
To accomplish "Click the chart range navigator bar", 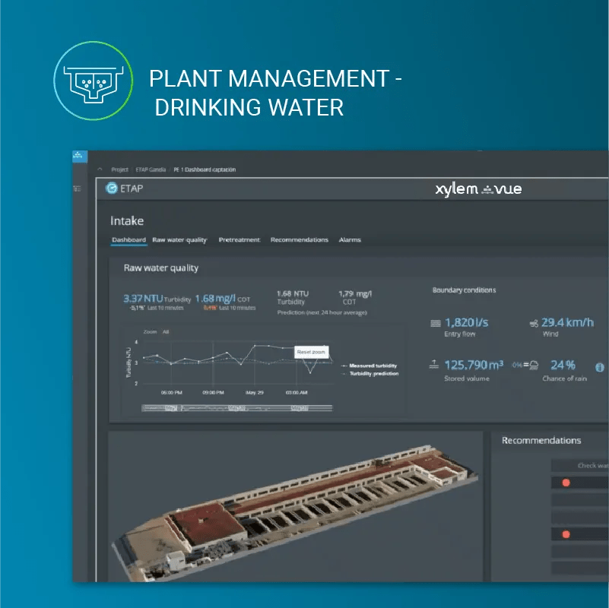I will tap(237, 408).
